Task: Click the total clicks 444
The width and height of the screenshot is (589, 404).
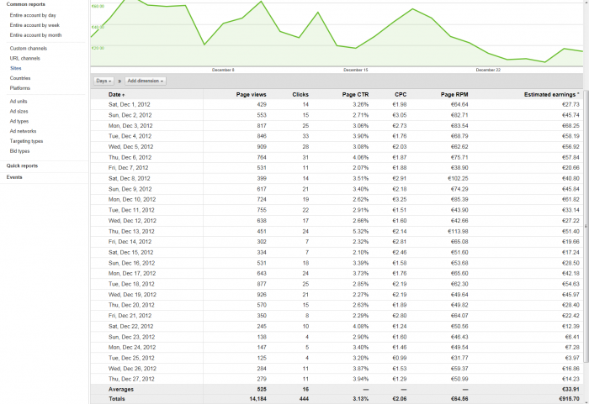Action: [x=305, y=399]
